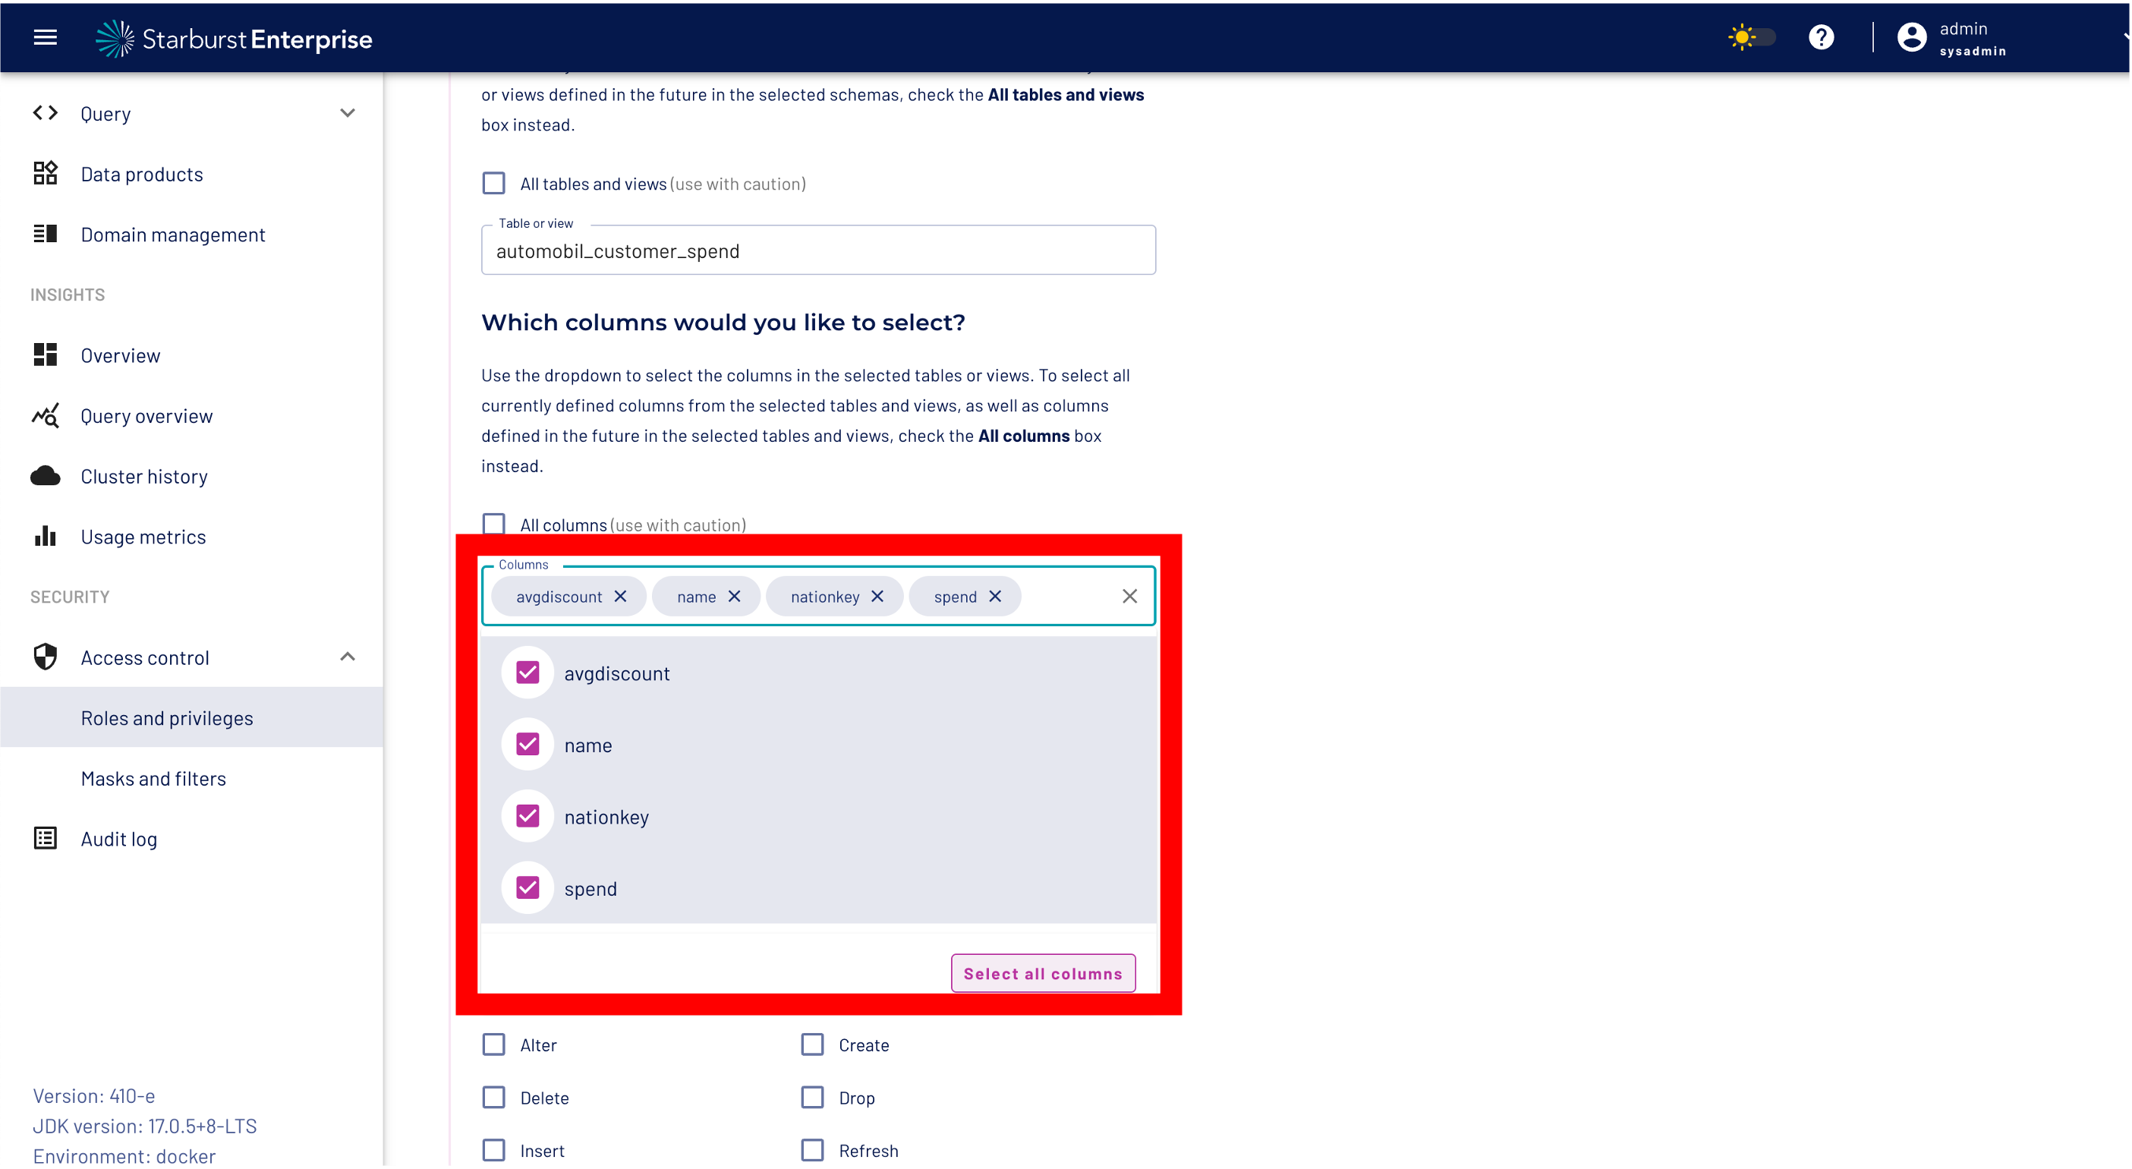Click the Usage metrics bar chart icon
The height and width of the screenshot is (1169, 2132).
[x=46, y=537]
